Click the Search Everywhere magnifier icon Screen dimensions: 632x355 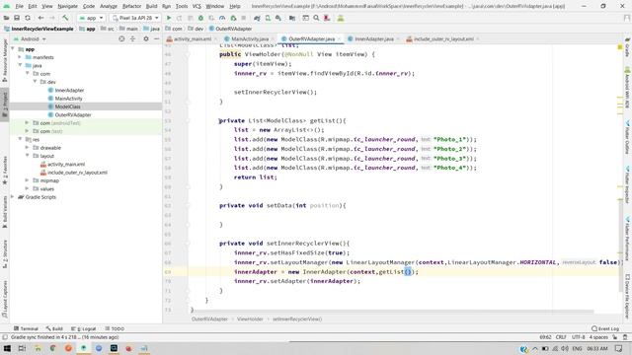[316, 18]
